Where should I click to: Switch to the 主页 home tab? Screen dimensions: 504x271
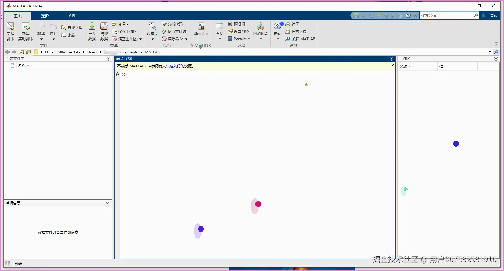pyautogui.click(x=18, y=16)
